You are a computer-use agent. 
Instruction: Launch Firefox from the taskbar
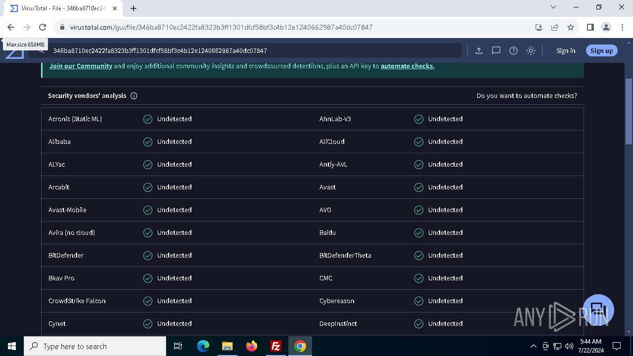252,346
